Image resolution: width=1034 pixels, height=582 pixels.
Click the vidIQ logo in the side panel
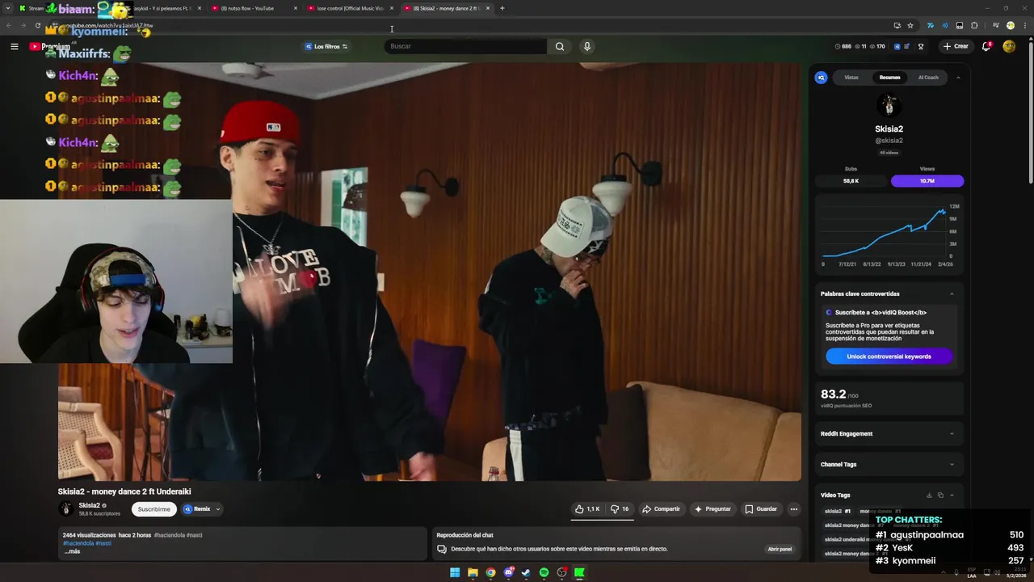coord(821,78)
